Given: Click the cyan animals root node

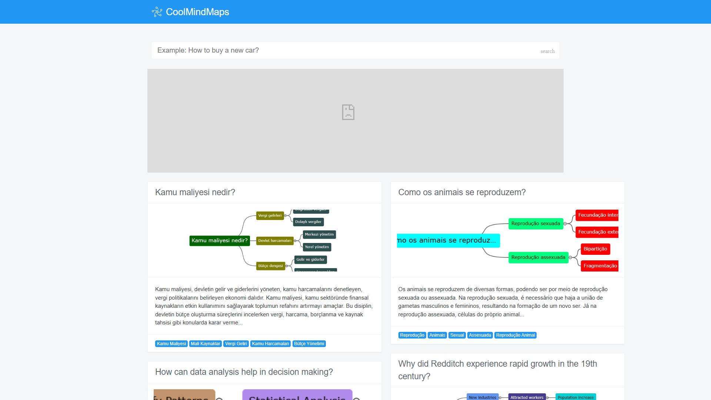Looking at the screenshot, I should (448, 240).
